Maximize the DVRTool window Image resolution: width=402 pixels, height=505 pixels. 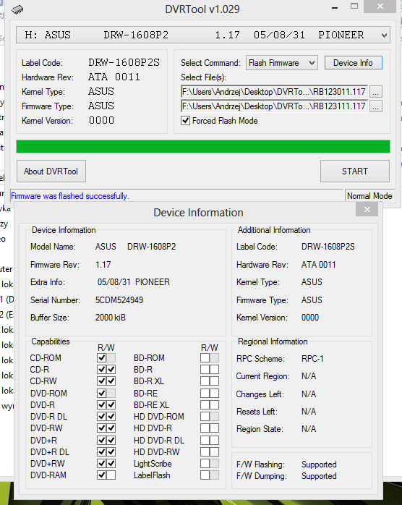point(354,6)
